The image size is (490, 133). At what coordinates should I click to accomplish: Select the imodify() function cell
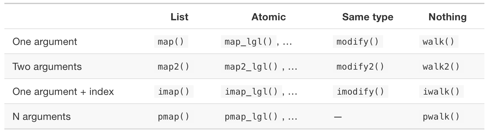pos(360,91)
